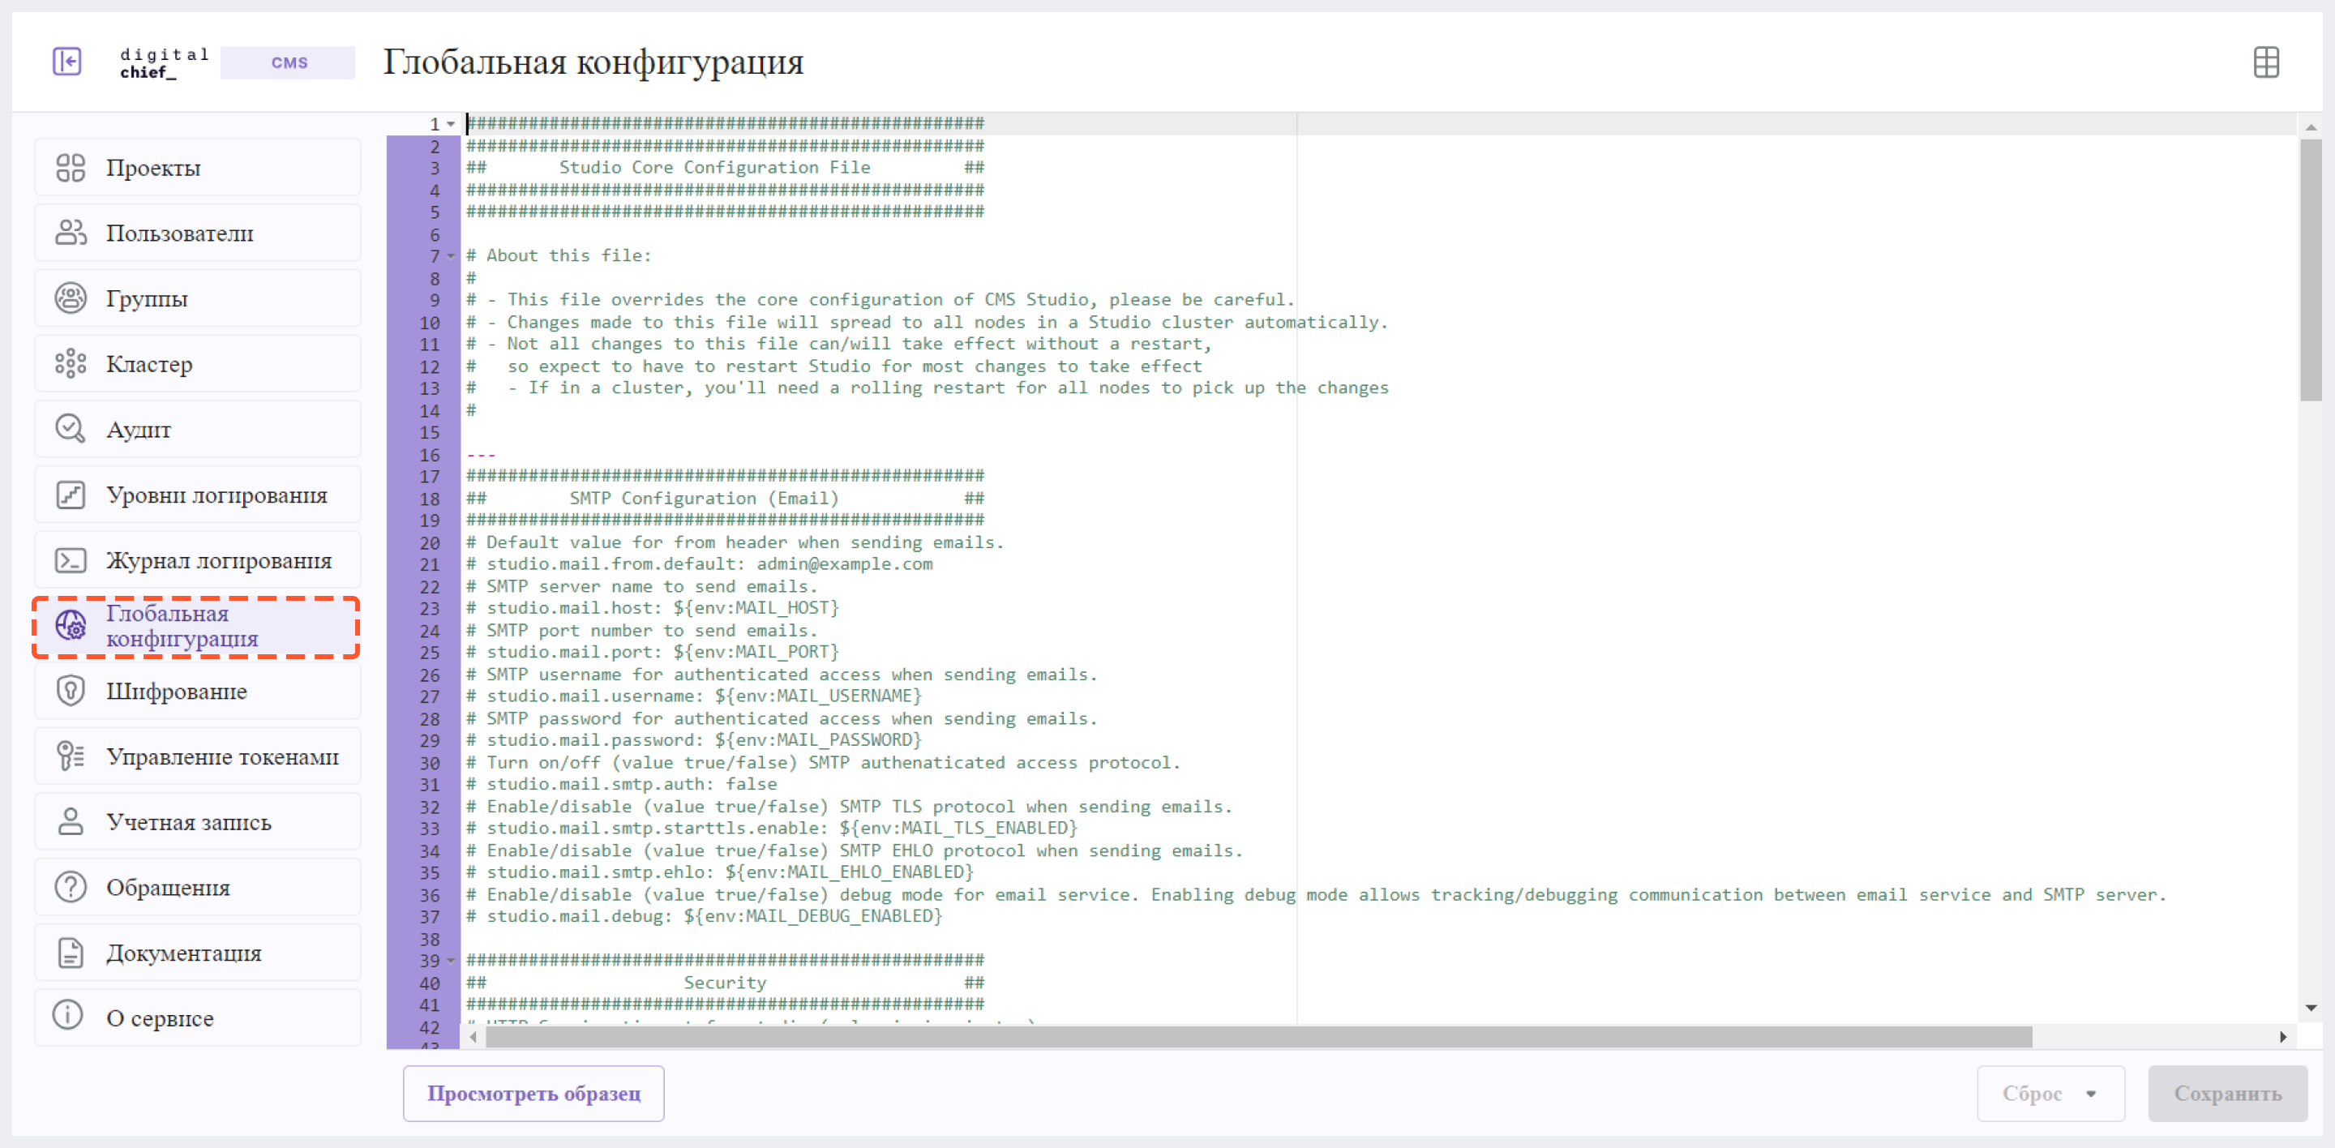Click the Глобальная конфигурация globe gear icon
The image size is (2335, 1148).
(71, 625)
